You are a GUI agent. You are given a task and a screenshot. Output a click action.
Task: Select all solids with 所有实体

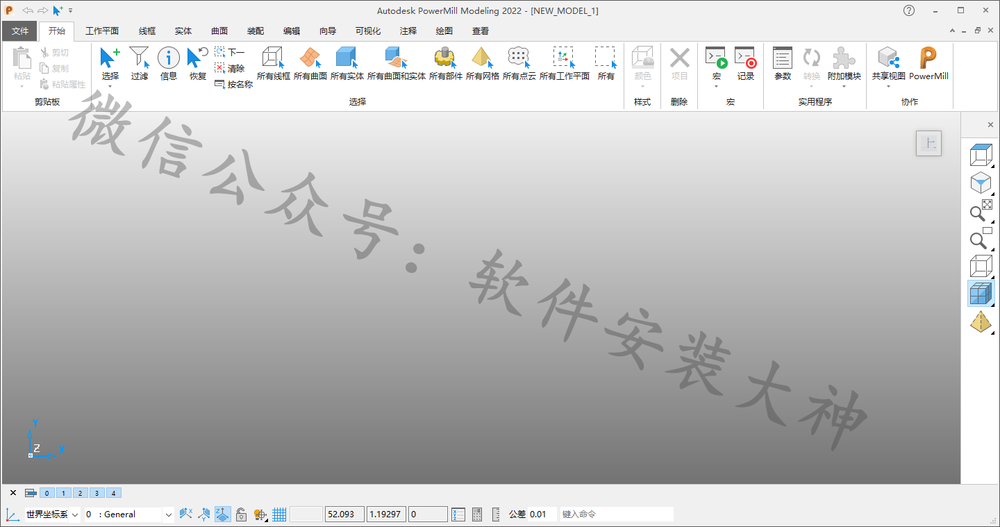[347, 63]
